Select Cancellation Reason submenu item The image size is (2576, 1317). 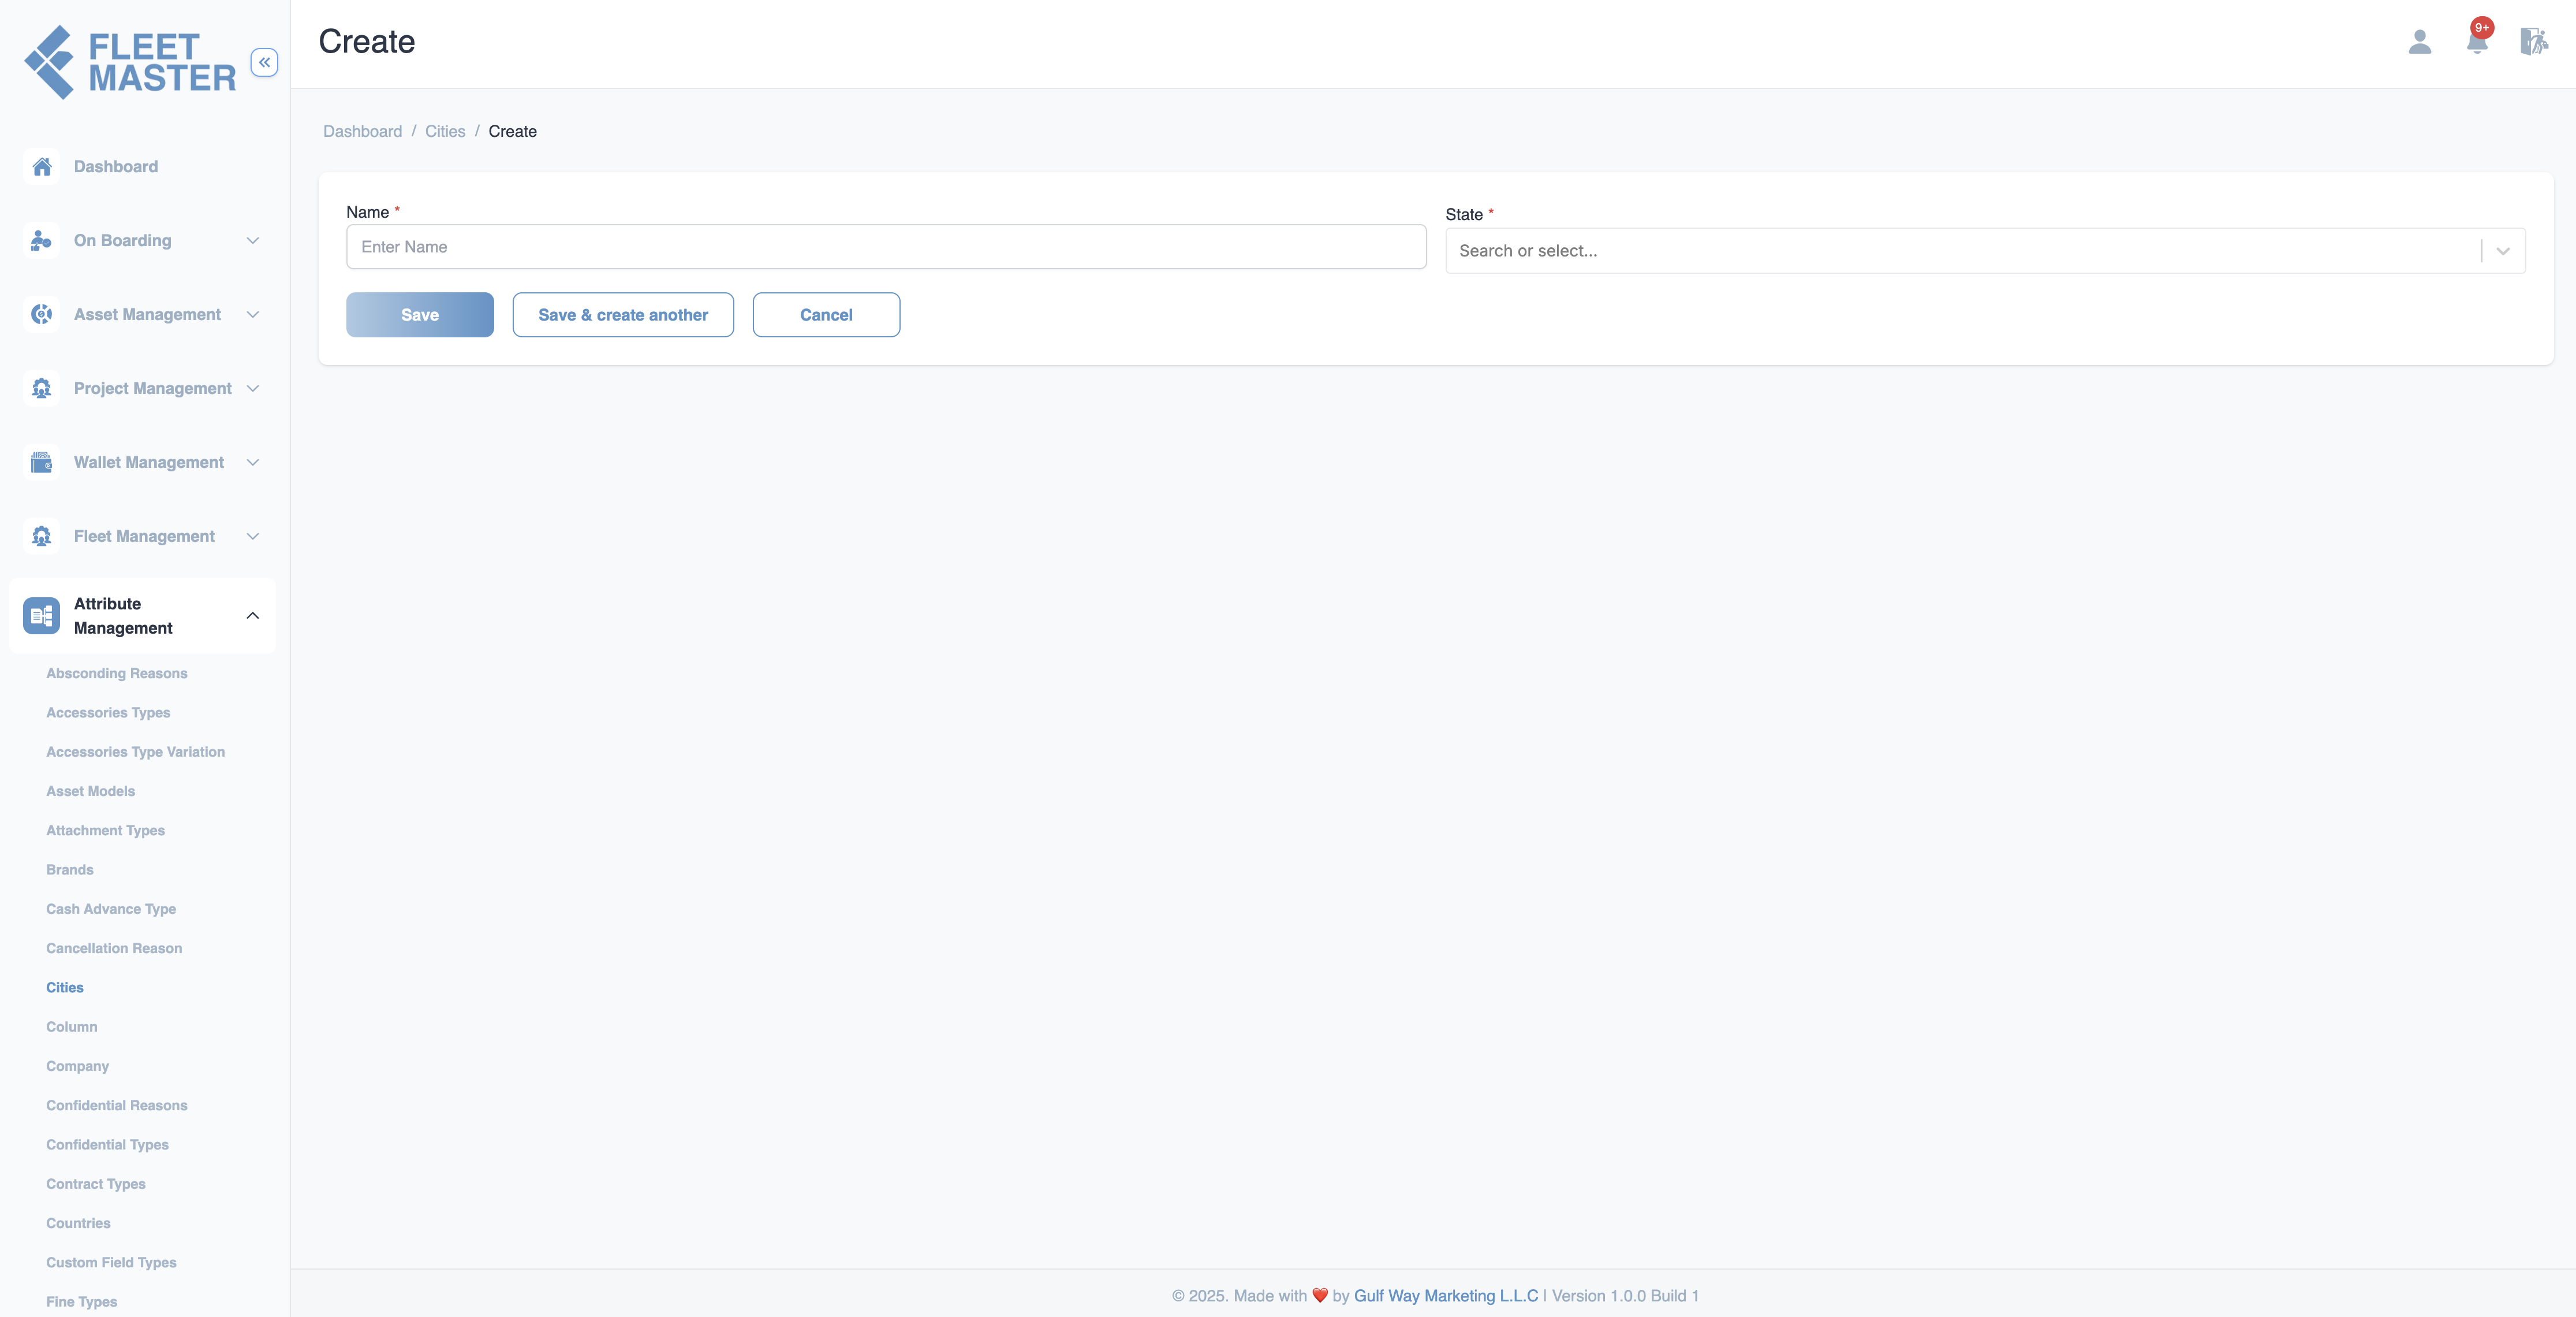pyautogui.click(x=114, y=948)
